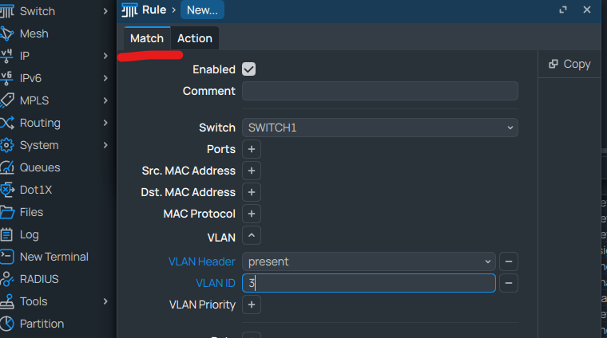Image resolution: width=607 pixels, height=338 pixels.
Task: Expand the Ports field plus button
Action: (x=251, y=149)
